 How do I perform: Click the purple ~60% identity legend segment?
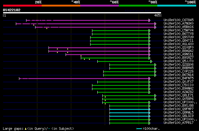pos(99,6)
